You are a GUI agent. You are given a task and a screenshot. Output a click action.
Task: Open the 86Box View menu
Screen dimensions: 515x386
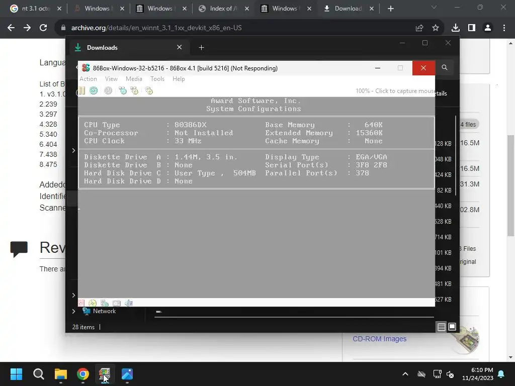point(111,79)
